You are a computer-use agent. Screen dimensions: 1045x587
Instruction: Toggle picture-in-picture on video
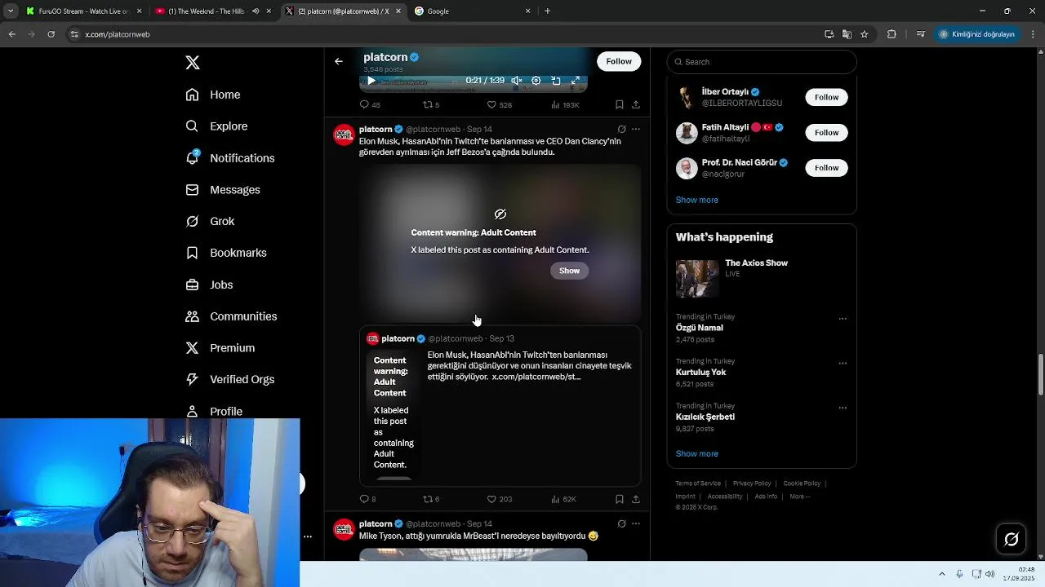[556, 81]
